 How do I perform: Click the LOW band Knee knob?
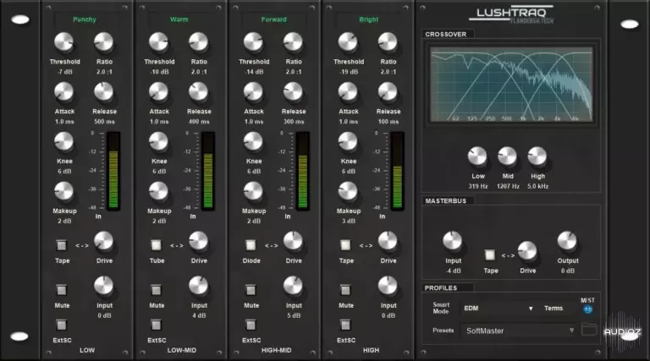[63, 142]
